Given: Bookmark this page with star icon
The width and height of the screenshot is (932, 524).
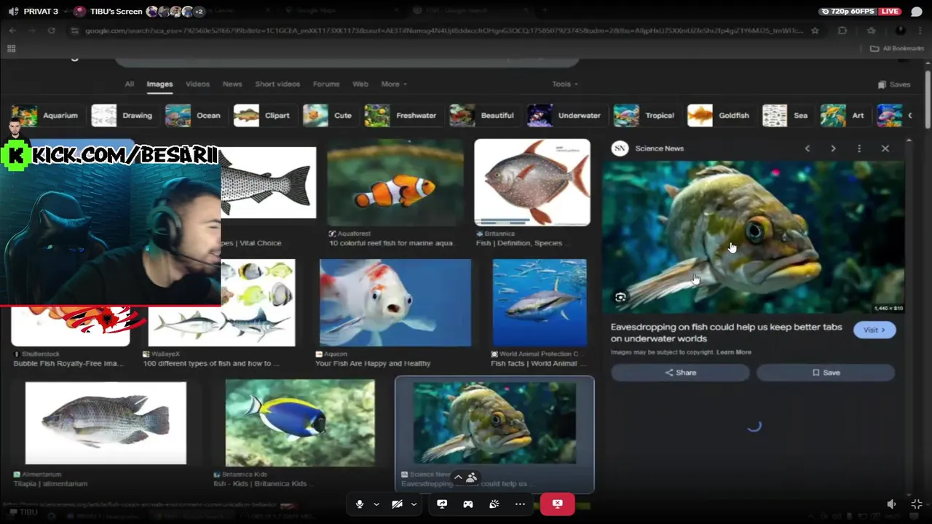Looking at the screenshot, I should [815, 31].
